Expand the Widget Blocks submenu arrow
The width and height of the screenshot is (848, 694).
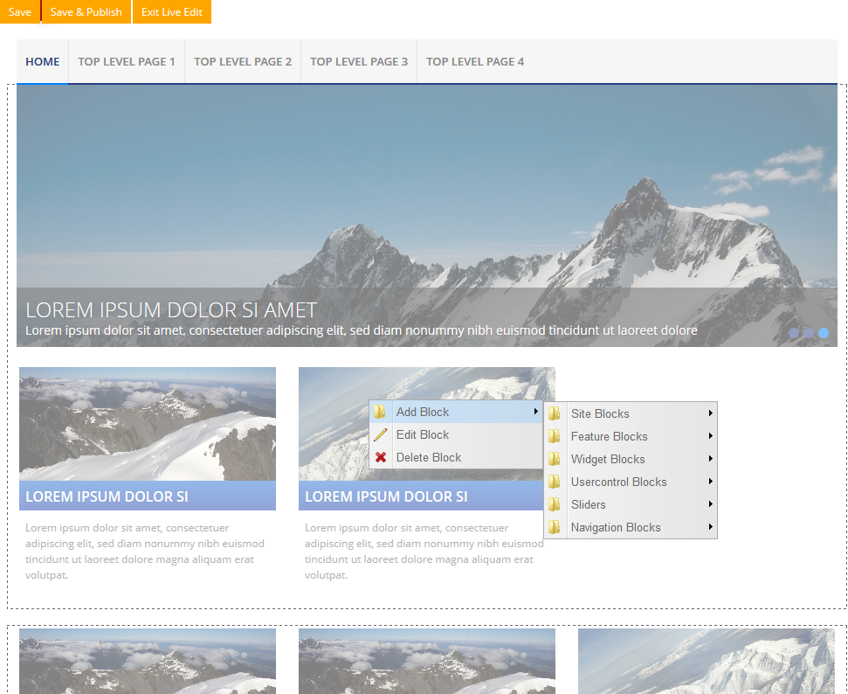click(x=710, y=459)
